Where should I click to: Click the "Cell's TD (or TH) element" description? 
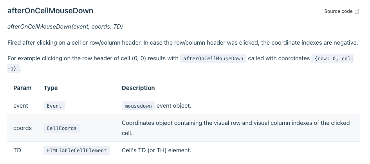pyautogui.click(x=157, y=150)
